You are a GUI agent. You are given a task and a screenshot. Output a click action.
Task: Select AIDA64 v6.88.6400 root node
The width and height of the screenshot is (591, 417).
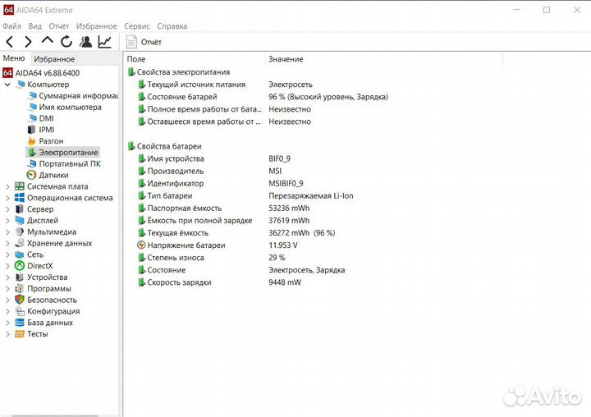(41, 73)
